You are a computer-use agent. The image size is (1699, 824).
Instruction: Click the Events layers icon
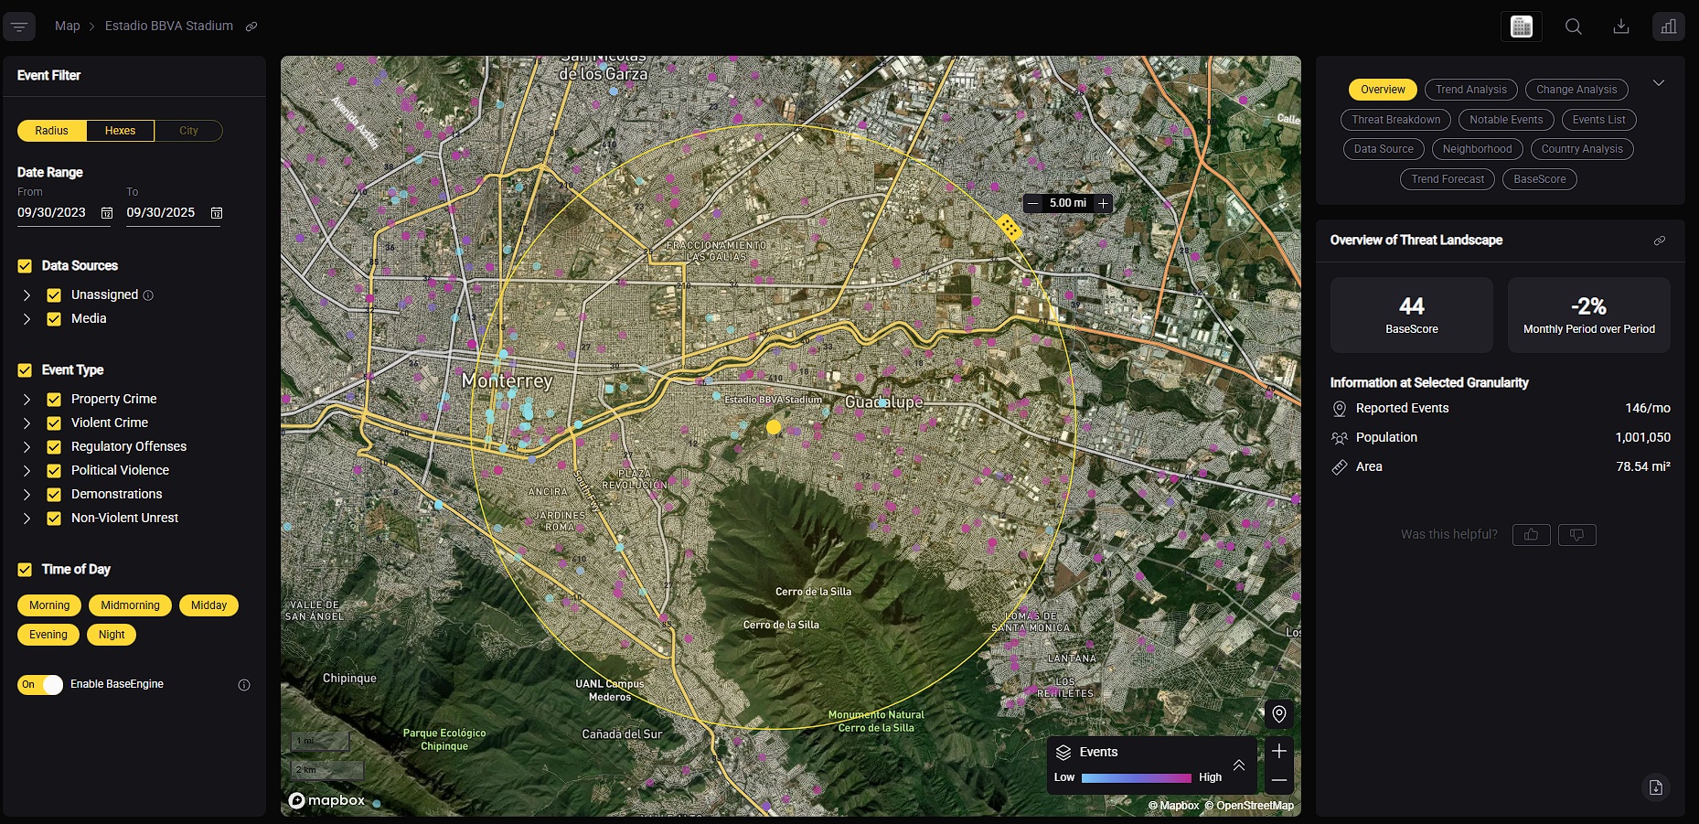pyautogui.click(x=1063, y=753)
